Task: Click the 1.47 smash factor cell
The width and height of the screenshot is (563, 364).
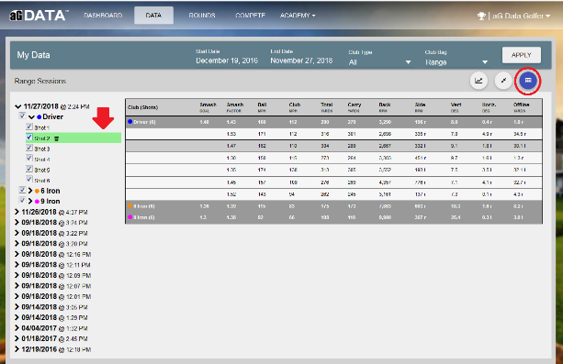Action: tap(231, 146)
